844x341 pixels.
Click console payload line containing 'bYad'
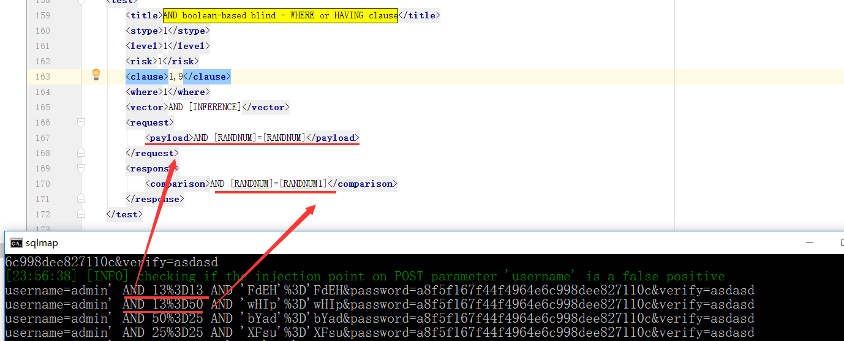380,318
